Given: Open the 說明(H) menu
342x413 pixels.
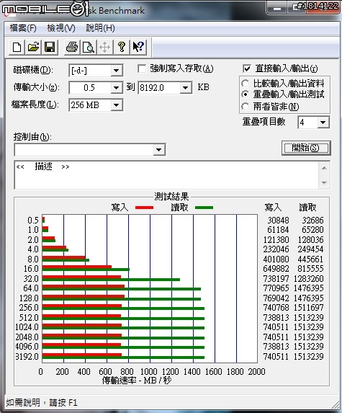Looking at the screenshot, I should coord(101,28).
